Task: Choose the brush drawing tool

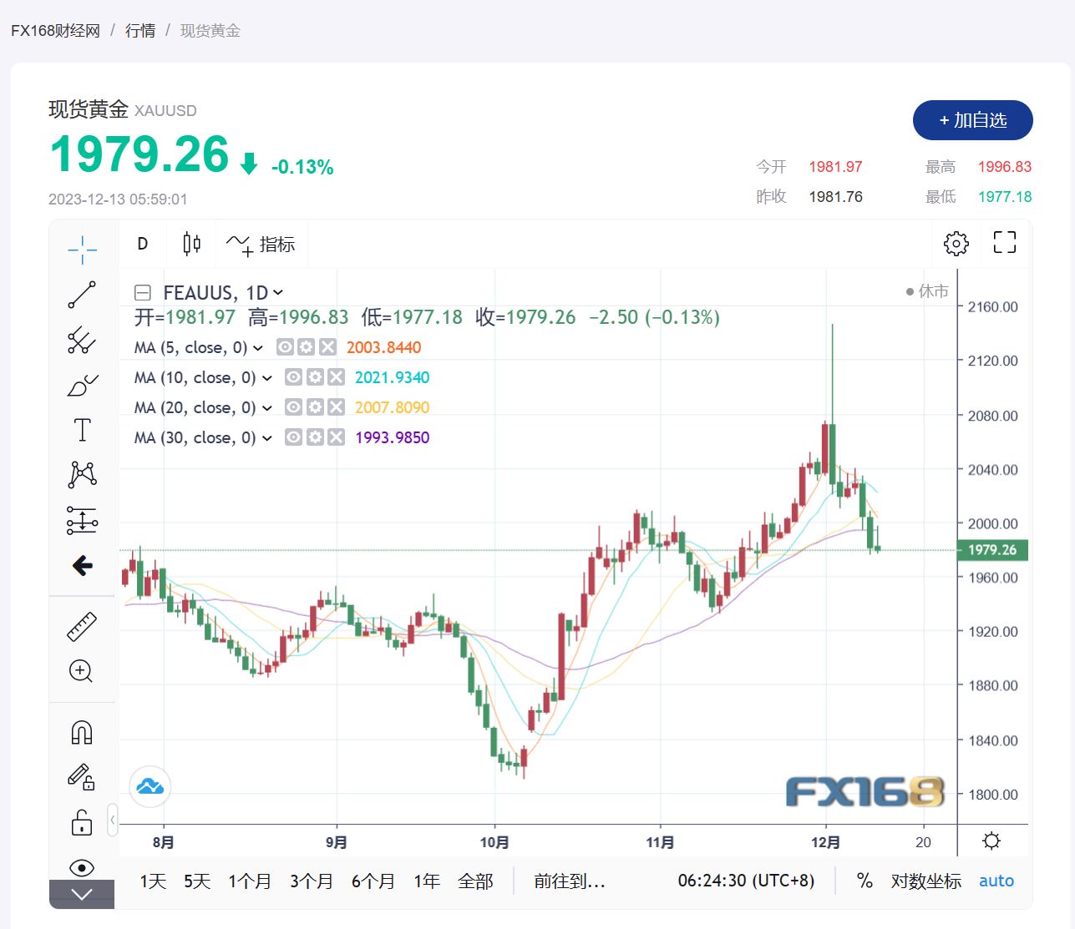Action: [82, 386]
